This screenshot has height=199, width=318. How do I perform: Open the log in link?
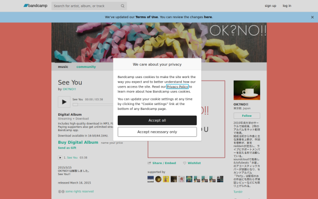[287, 6]
